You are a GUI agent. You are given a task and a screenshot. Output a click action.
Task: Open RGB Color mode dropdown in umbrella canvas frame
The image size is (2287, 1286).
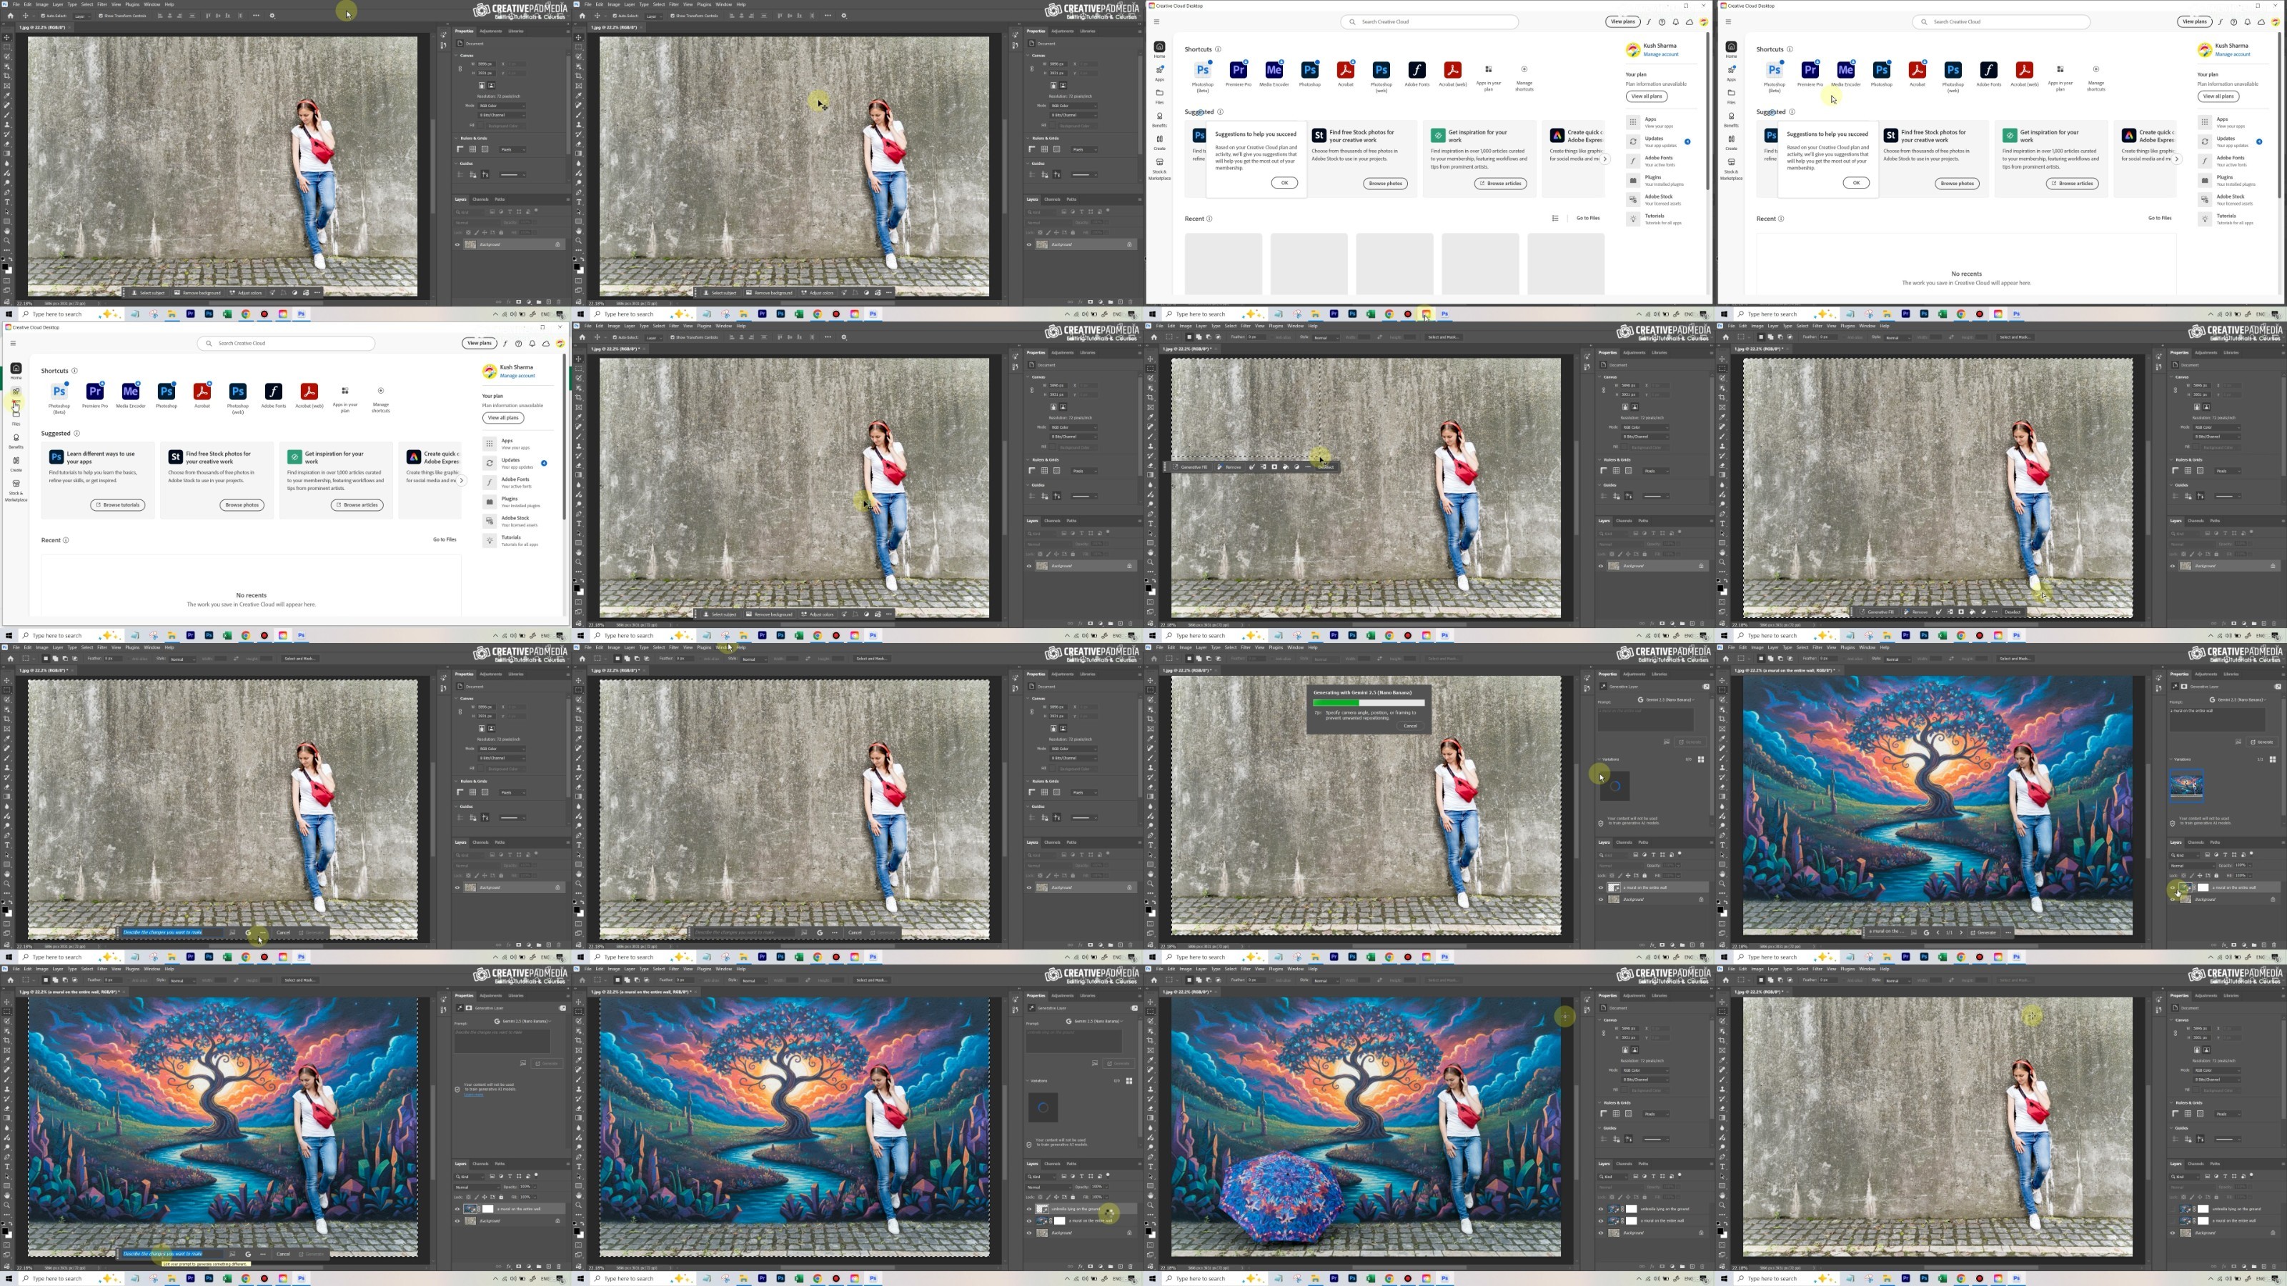point(1645,1070)
